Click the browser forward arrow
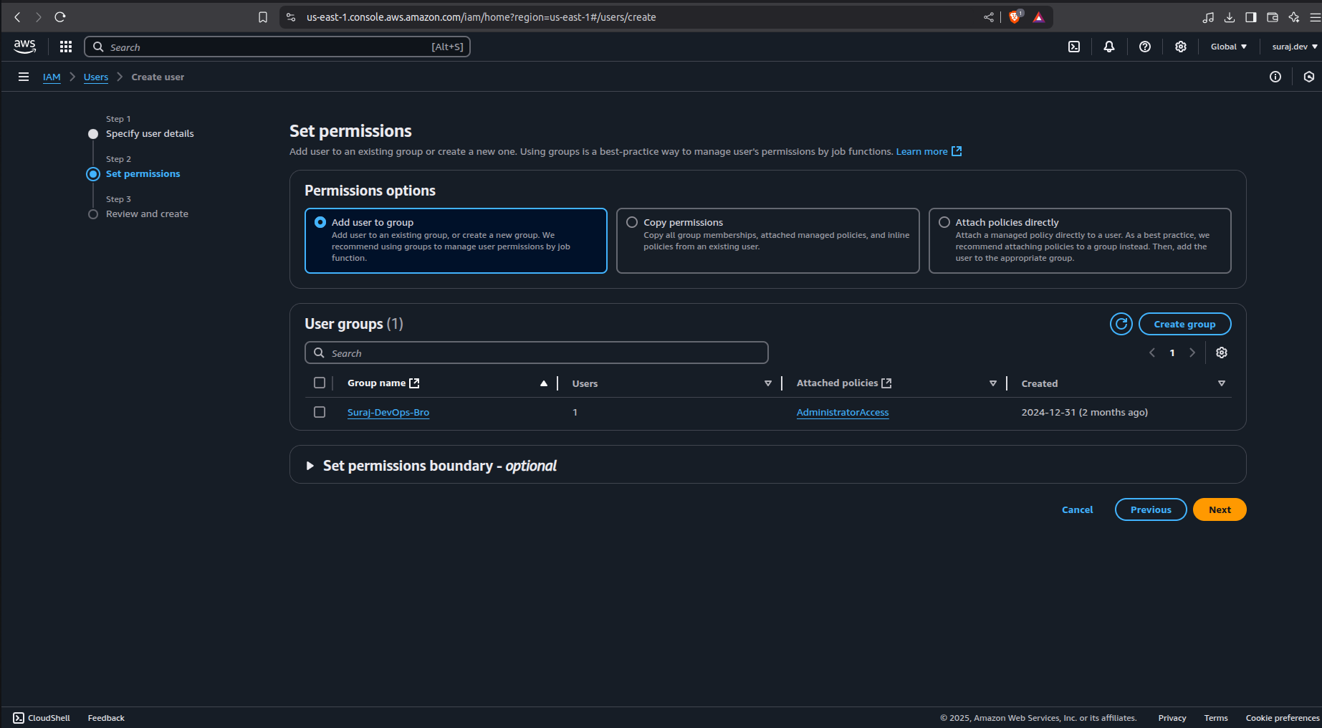 (x=39, y=17)
